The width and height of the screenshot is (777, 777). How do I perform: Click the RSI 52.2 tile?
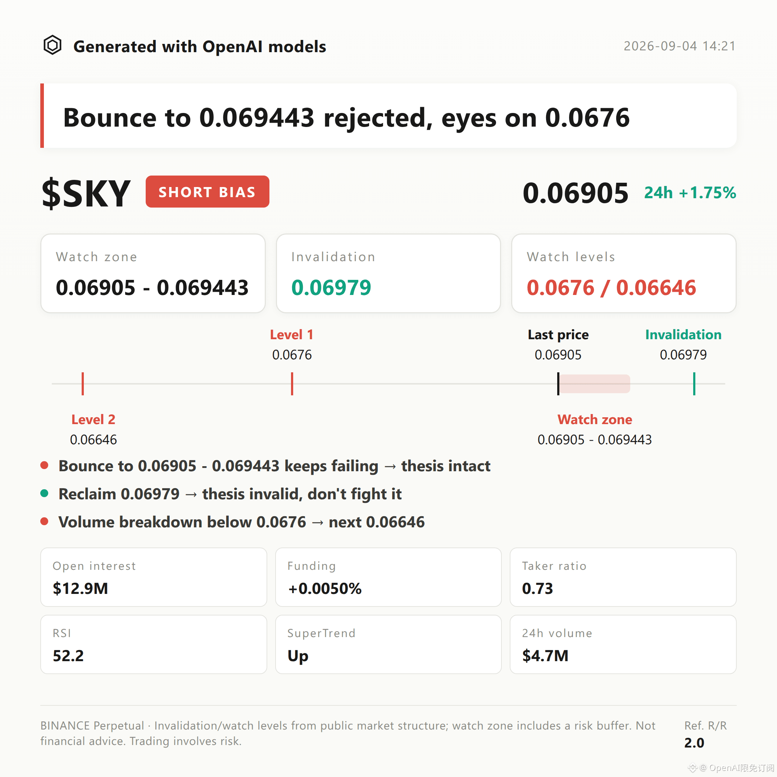pyautogui.click(x=154, y=644)
